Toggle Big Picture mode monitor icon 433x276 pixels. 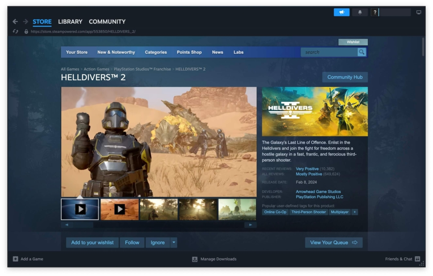point(419,12)
